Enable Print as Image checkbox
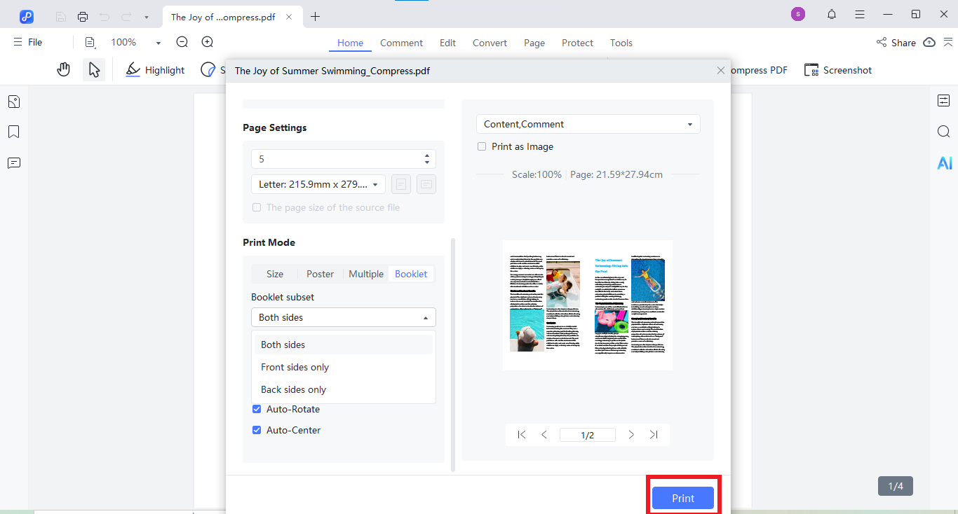This screenshot has width=958, height=514. (482, 146)
